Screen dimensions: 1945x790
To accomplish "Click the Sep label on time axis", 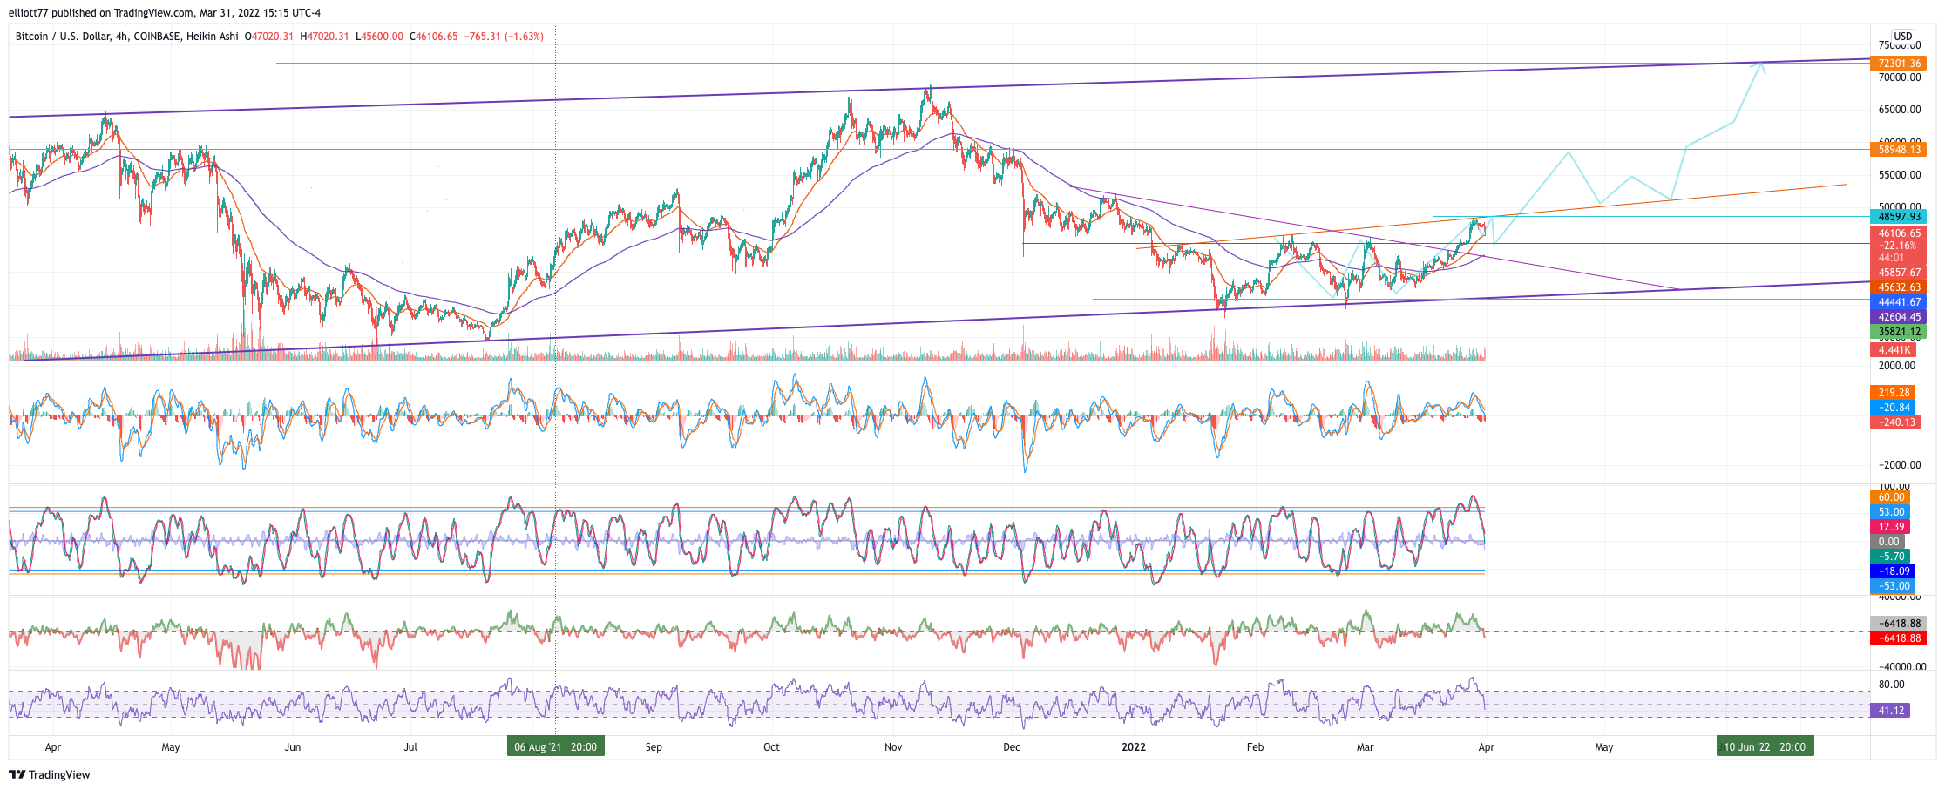I will pos(654,747).
